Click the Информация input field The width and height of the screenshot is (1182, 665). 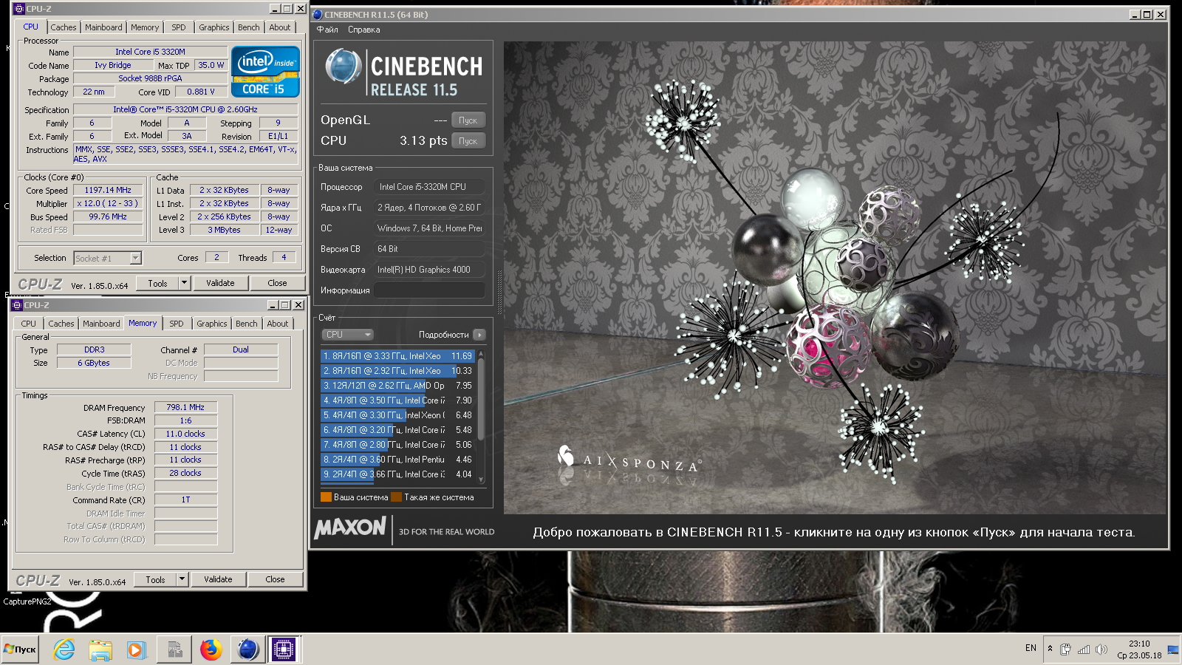[x=430, y=290]
